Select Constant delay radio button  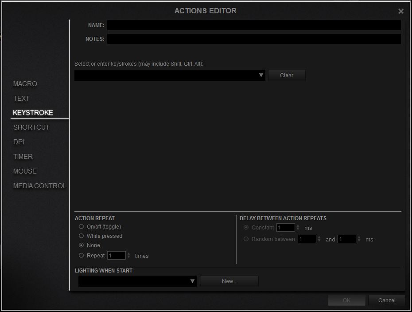tap(246, 227)
